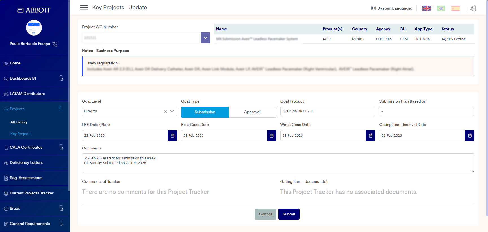Cancel the project update
This screenshot has height=232, width=488.
(265, 214)
